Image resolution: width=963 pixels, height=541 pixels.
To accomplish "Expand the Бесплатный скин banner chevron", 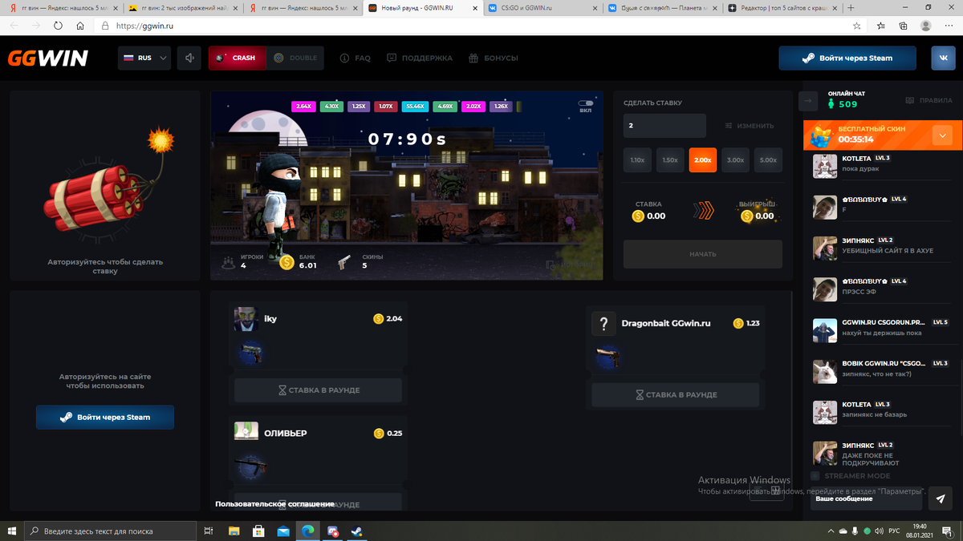I will [942, 135].
